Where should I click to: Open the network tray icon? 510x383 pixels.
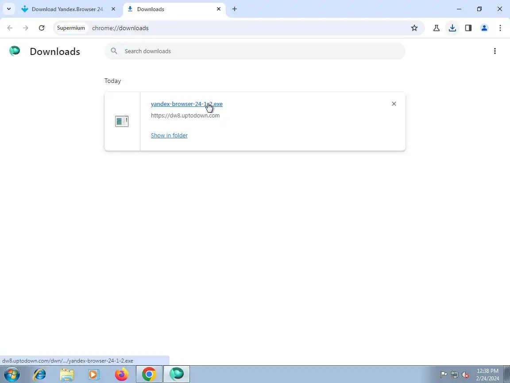(x=454, y=375)
